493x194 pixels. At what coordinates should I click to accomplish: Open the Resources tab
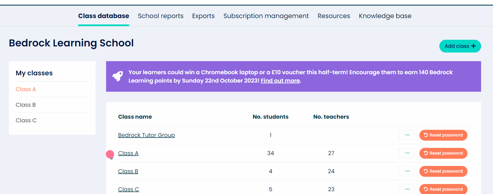(334, 16)
